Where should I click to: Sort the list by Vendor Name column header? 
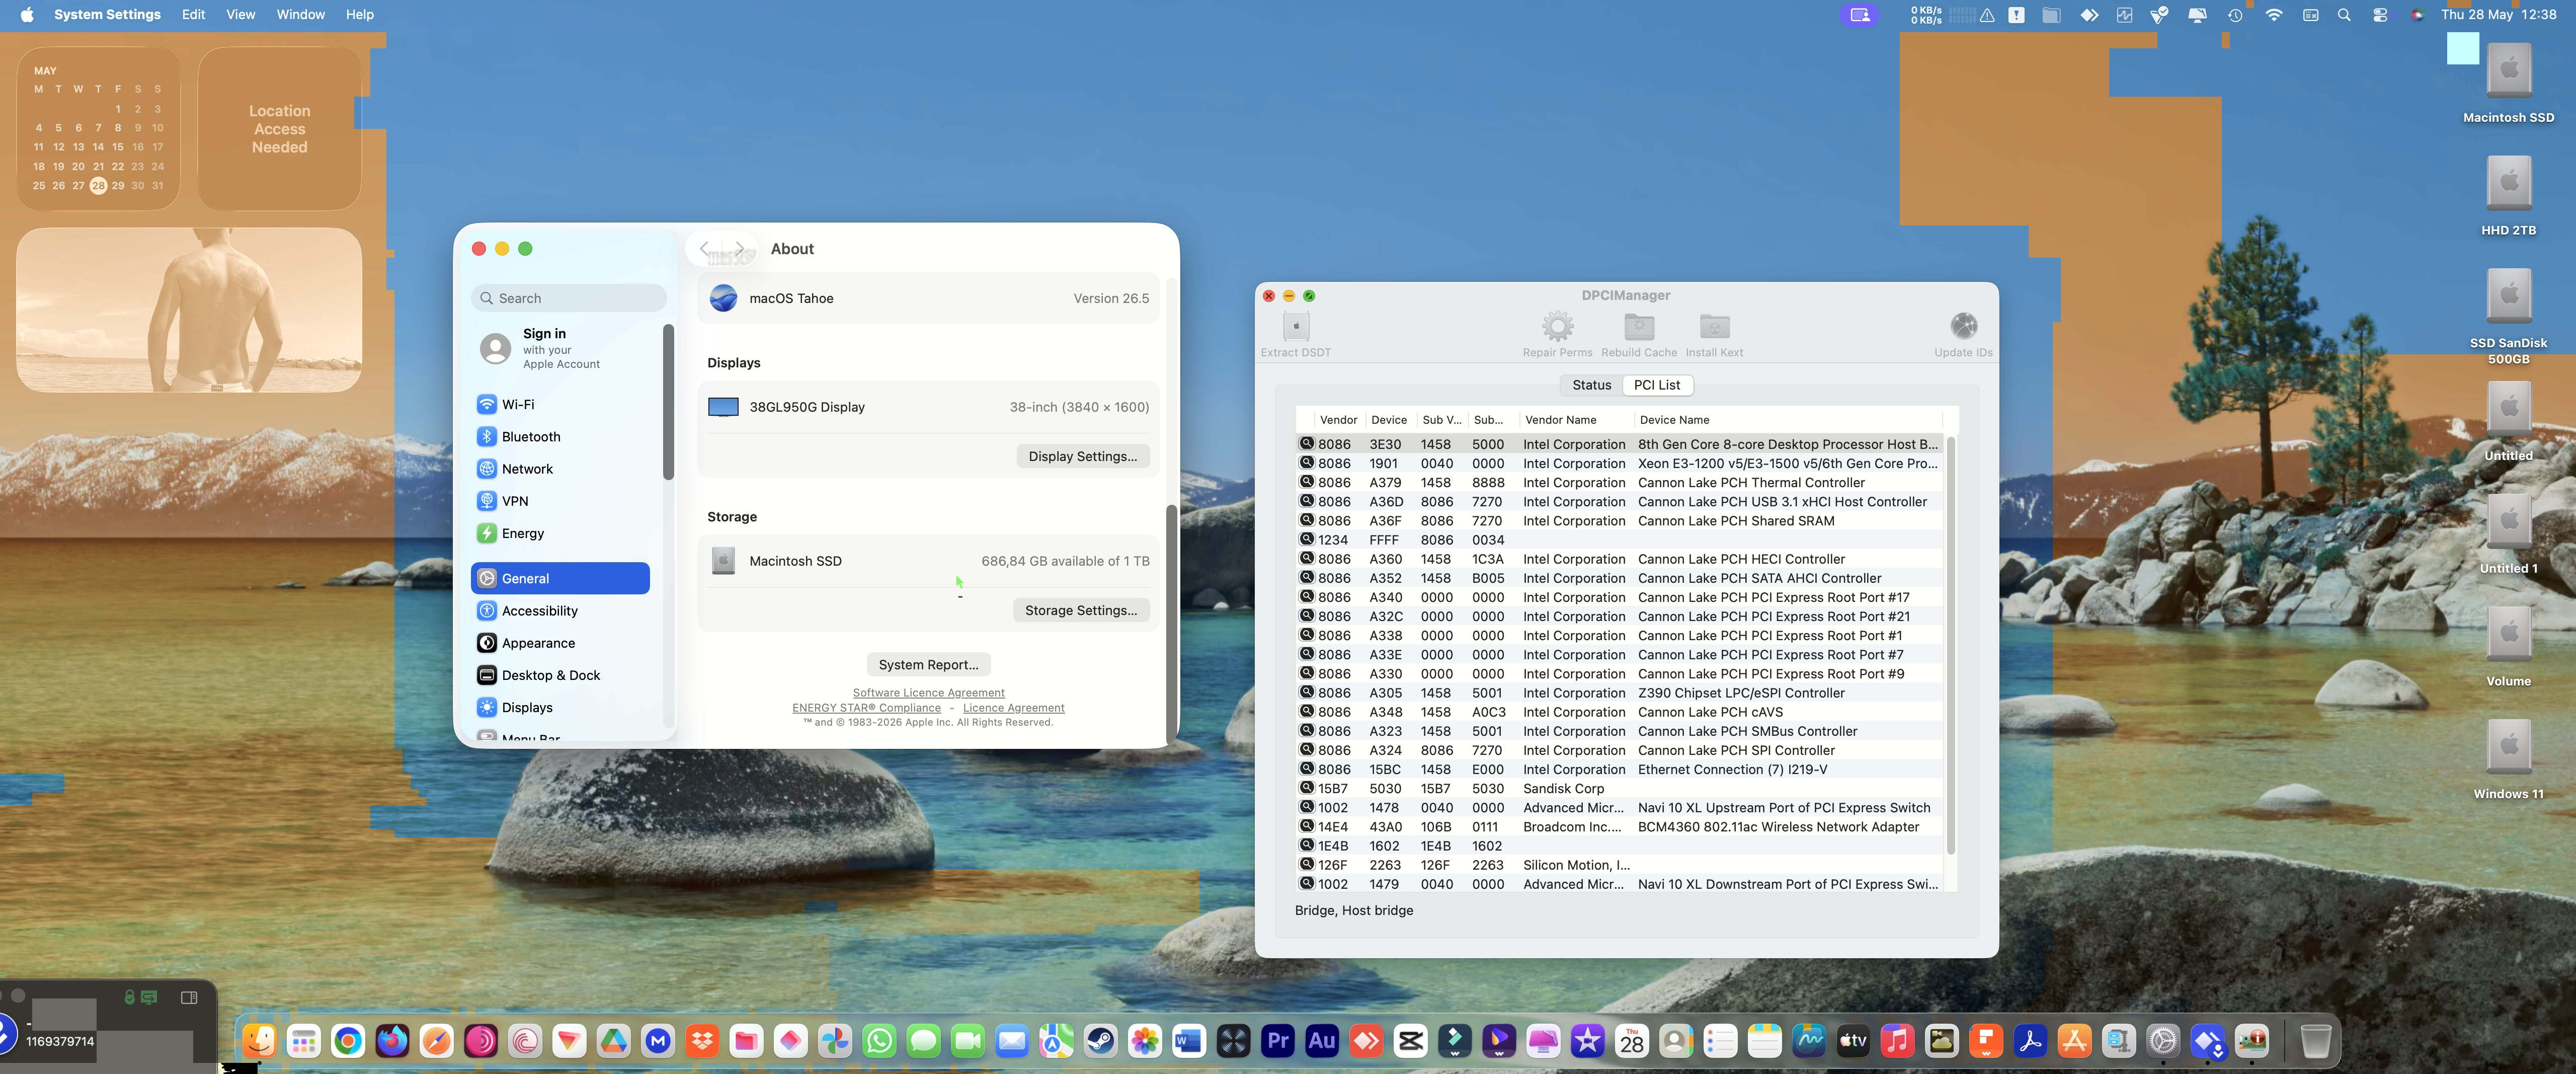click(1560, 420)
